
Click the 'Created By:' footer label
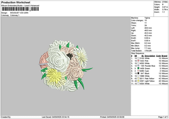tap(6, 117)
